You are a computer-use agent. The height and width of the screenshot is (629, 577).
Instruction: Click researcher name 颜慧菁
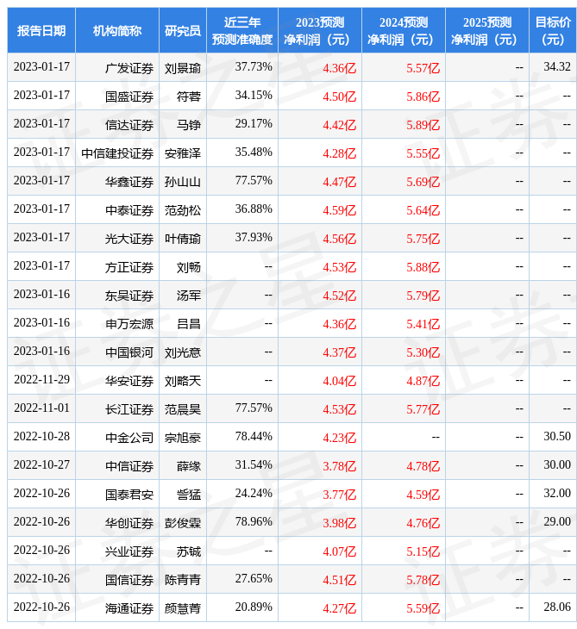(x=183, y=608)
